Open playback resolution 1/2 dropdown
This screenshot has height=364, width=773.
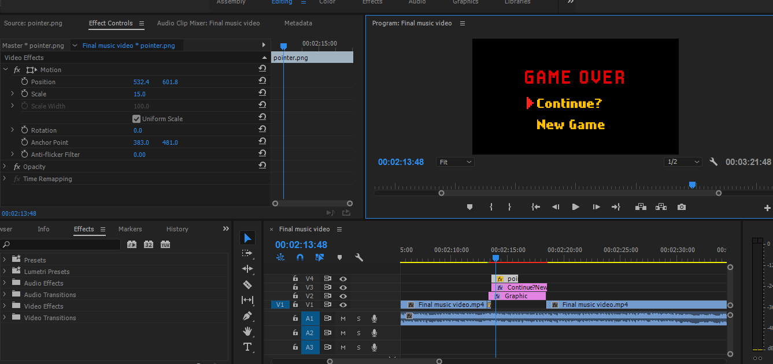[x=683, y=162]
